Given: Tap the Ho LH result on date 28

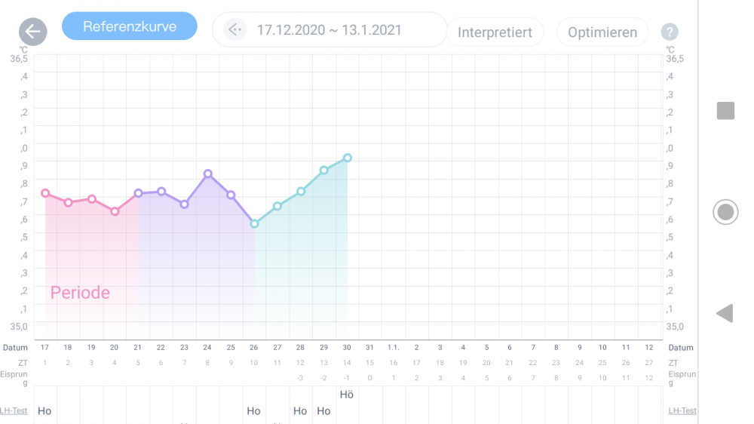Looking at the screenshot, I should pos(300,411).
